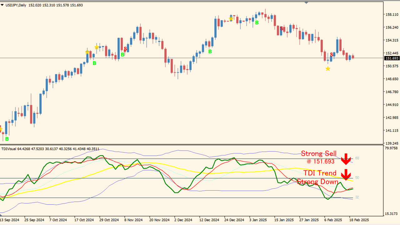The image size is (400, 225).
Task: Click the 2 Dec 2024 date label
Action: click(183, 220)
